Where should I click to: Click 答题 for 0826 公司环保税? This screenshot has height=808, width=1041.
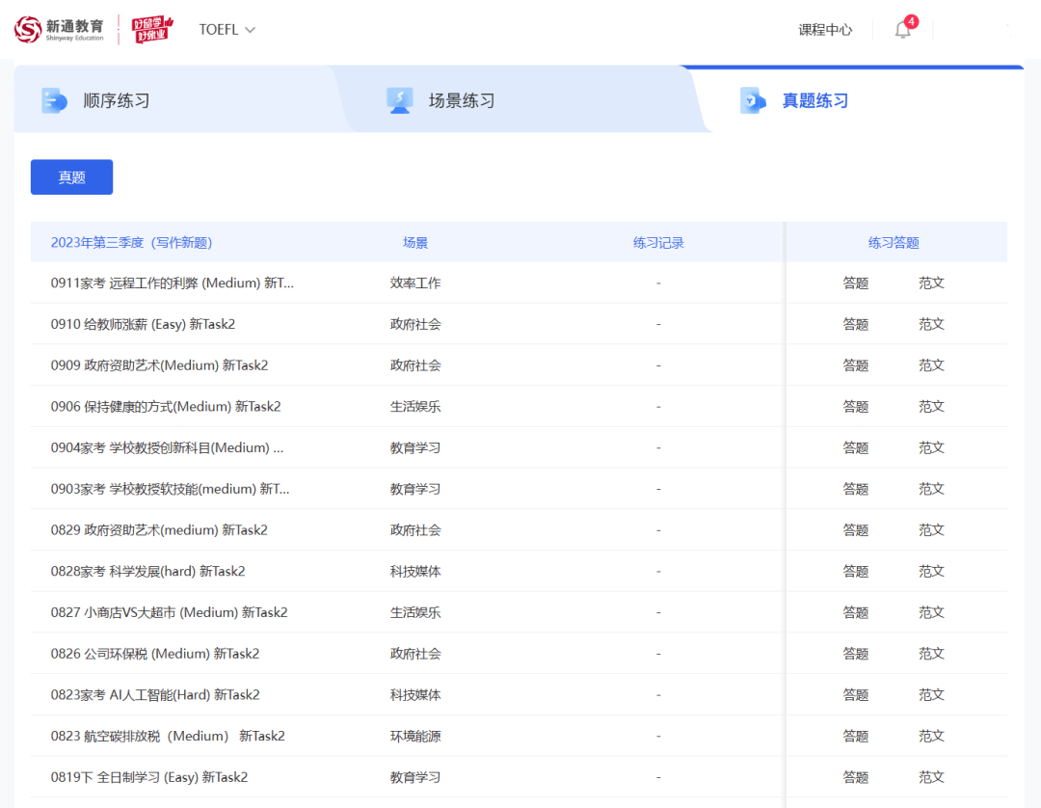(x=856, y=654)
